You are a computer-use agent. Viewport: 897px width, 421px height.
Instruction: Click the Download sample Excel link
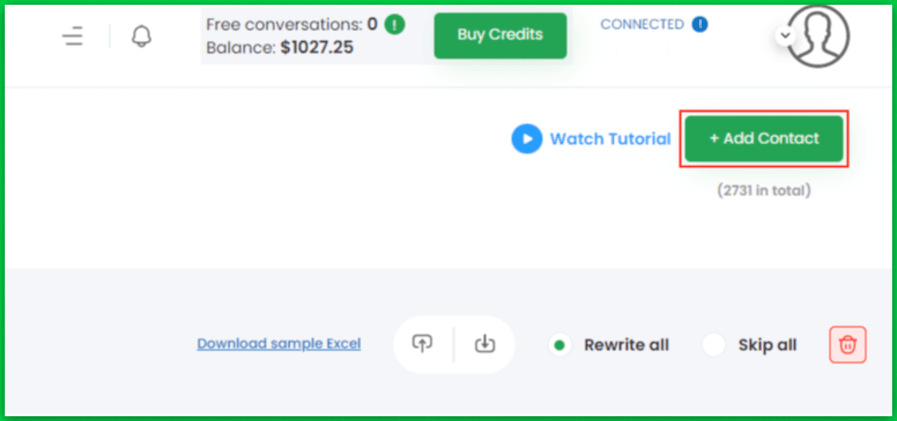[x=279, y=344]
